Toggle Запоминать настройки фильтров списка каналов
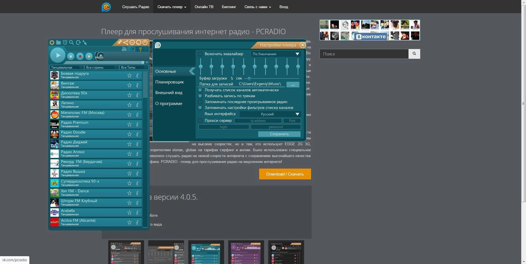Screen dimensions: 526x264 tap(200, 108)
